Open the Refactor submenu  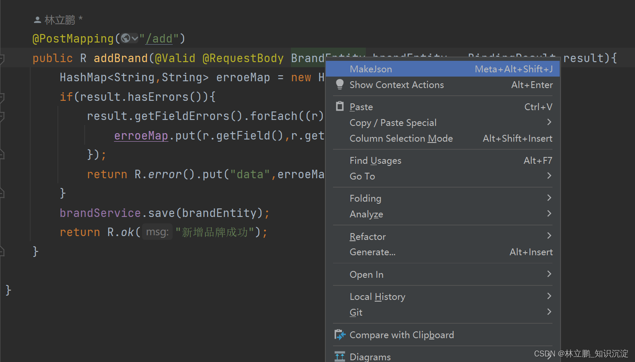coord(442,236)
